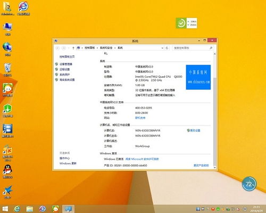
Task: Open the green face app on taskbar
Action: coord(55,209)
